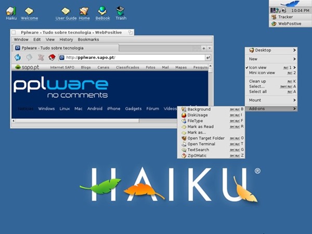This screenshot has height=234, width=312.
Task: Click the Mail link
Action: pos(165,68)
